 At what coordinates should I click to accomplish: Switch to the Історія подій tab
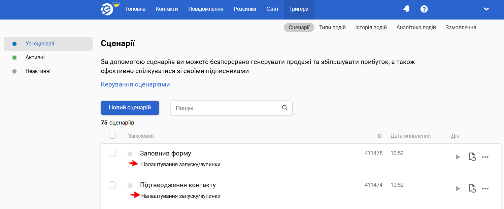pos(371,28)
